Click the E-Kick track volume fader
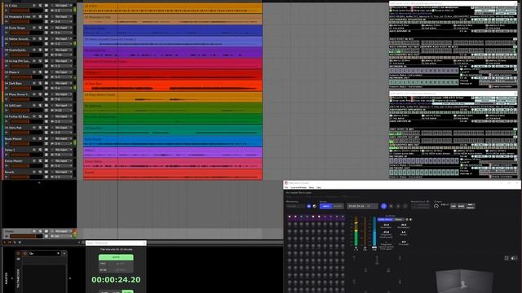 coord(26,11)
